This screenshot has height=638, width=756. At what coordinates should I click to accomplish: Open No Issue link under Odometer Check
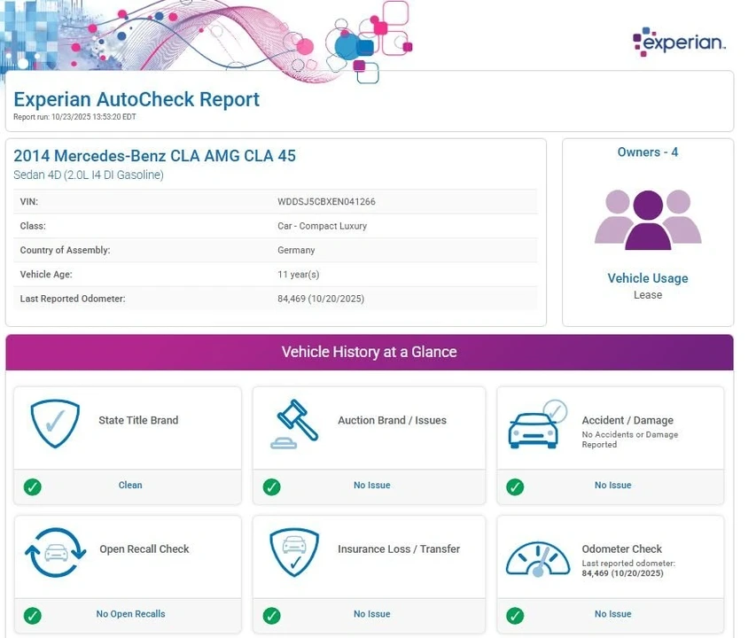tap(612, 614)
